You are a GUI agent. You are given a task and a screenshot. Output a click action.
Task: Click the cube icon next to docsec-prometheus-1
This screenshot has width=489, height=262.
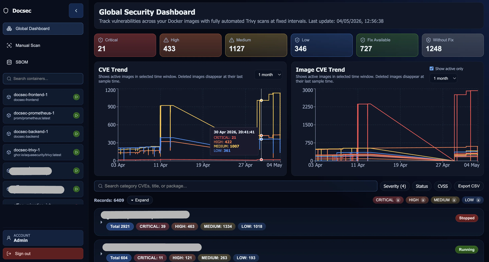[9, 116]
